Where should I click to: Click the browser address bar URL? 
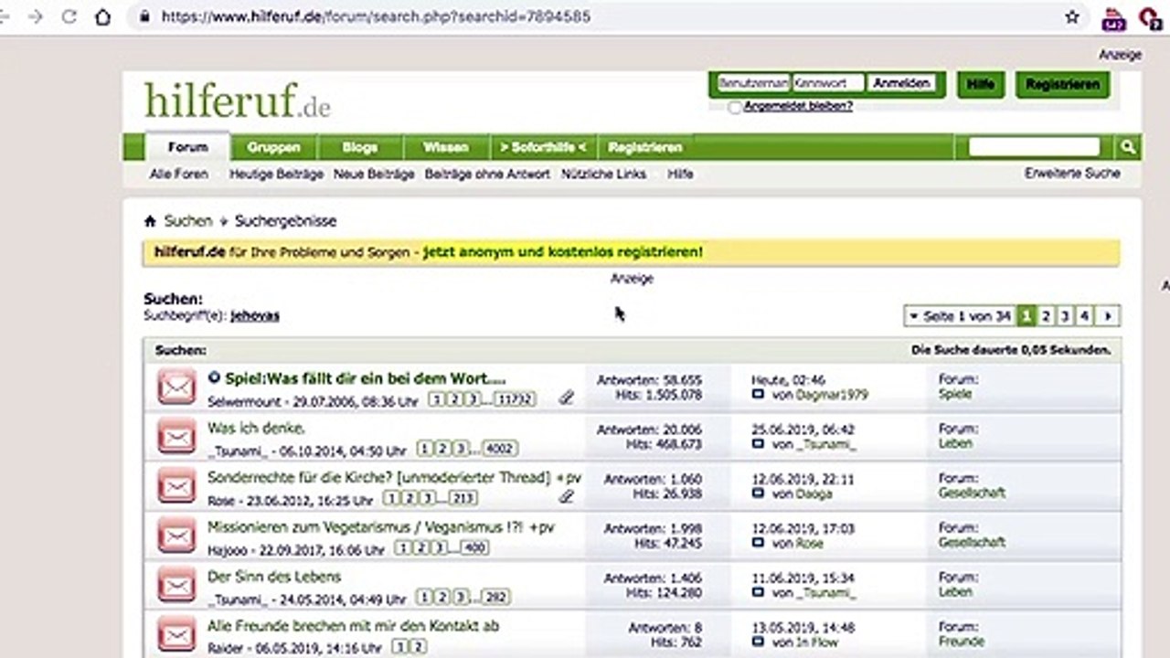[x=376, y=16]
